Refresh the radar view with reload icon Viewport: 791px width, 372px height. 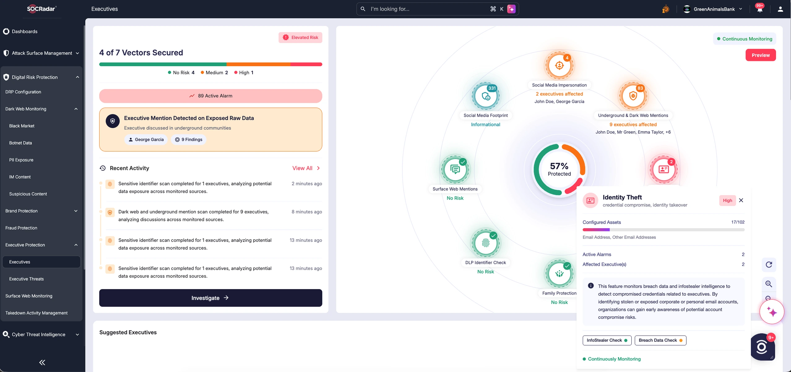pyautogui.click(x=769, y=264)
